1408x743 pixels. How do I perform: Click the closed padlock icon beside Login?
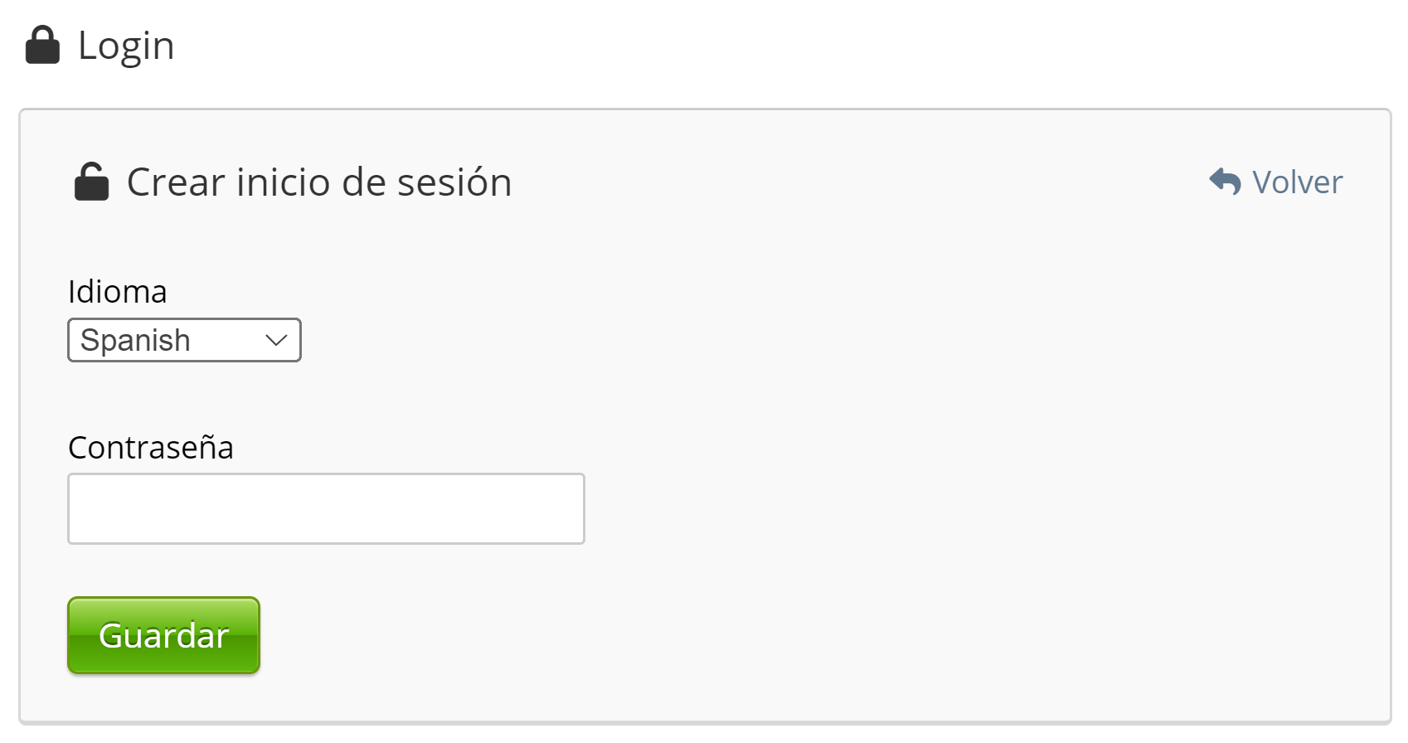(x=42, y=46)
